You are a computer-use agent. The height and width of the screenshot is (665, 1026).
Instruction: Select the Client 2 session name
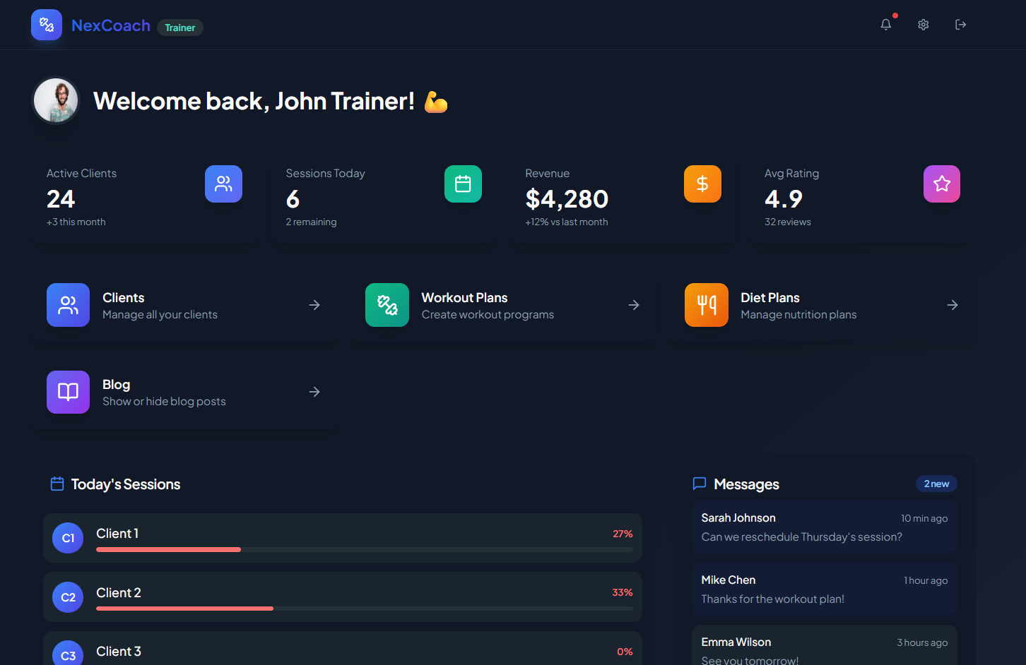[x=119, y=593]
